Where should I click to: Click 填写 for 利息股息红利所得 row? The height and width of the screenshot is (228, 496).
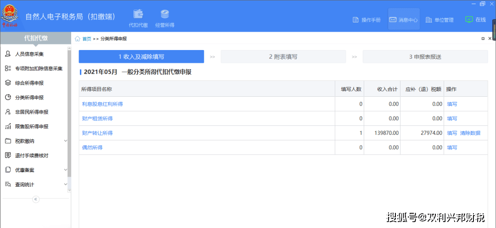pyautogui.click(x=452, y=104)
